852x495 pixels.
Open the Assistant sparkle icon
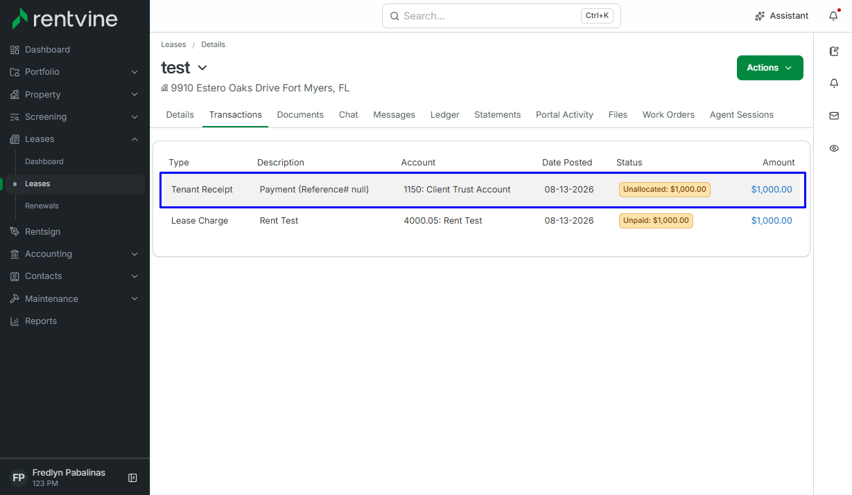point(760,16)
